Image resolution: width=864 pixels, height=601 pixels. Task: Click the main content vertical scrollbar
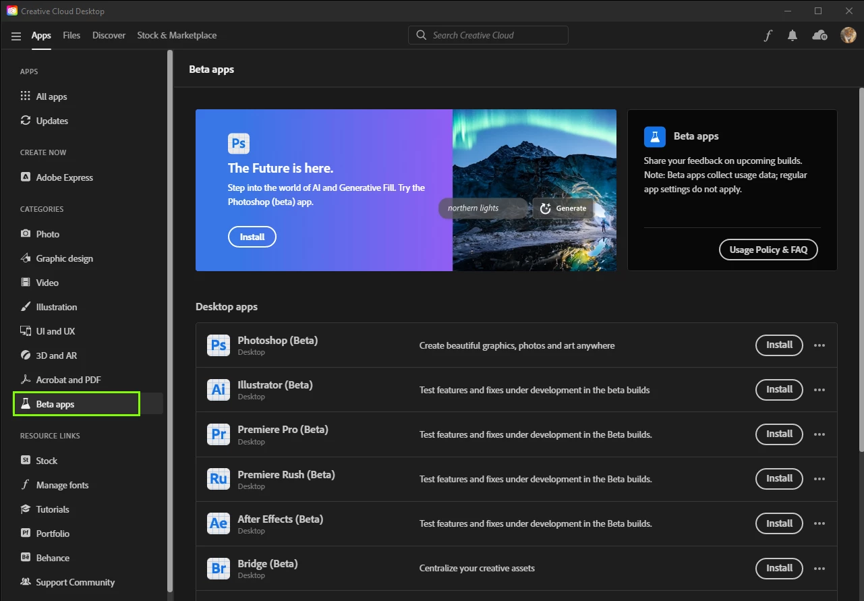tap(861, 270)
